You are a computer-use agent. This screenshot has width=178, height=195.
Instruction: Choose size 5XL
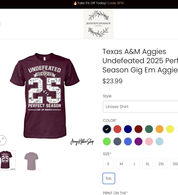pyautogui.click(x=109, y=178)
